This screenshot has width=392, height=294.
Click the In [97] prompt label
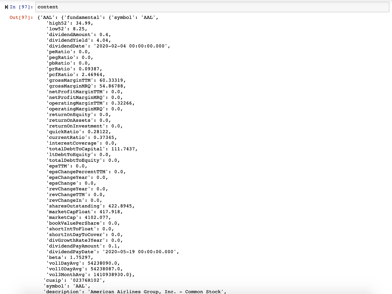click(20, 7)
